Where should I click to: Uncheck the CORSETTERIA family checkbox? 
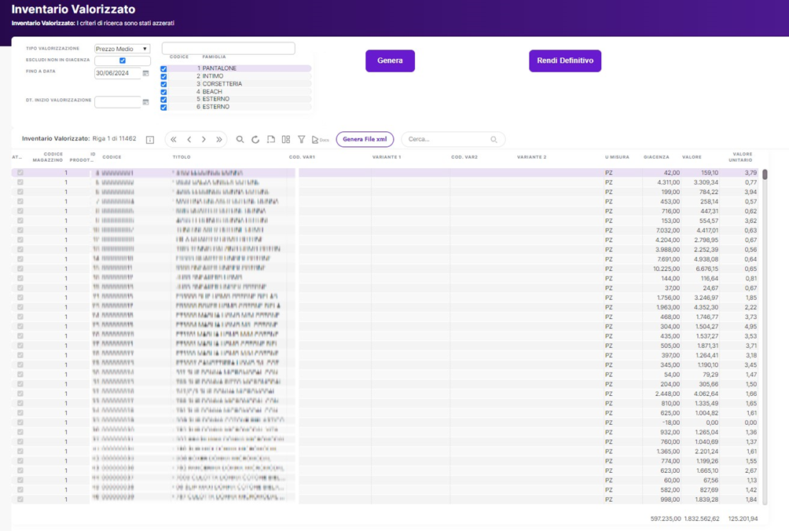tap(163, 84)
